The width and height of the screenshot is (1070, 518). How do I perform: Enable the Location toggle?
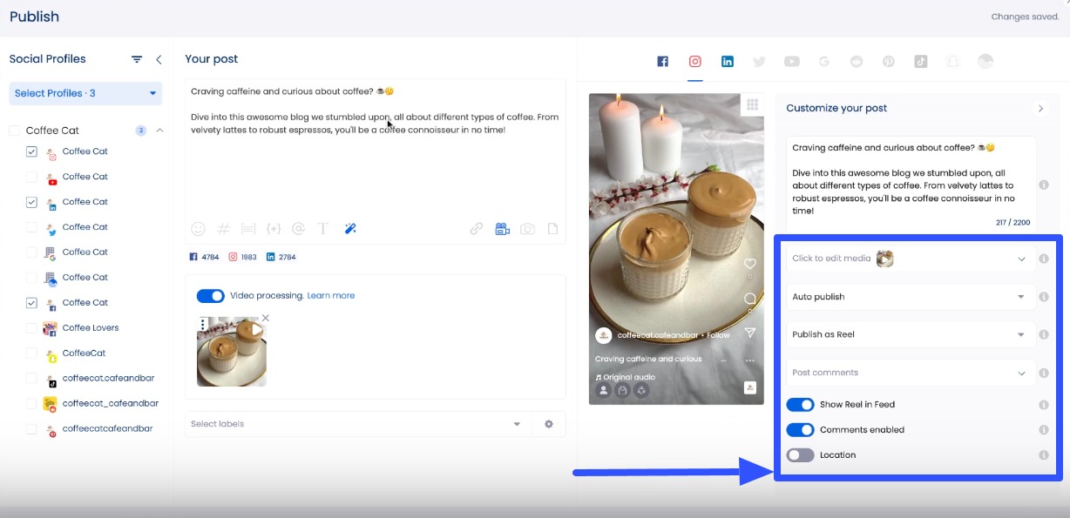point(800,454)
